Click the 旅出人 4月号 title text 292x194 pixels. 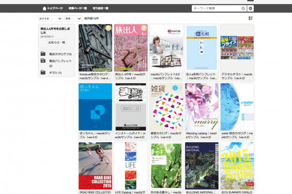click(130, 76)
